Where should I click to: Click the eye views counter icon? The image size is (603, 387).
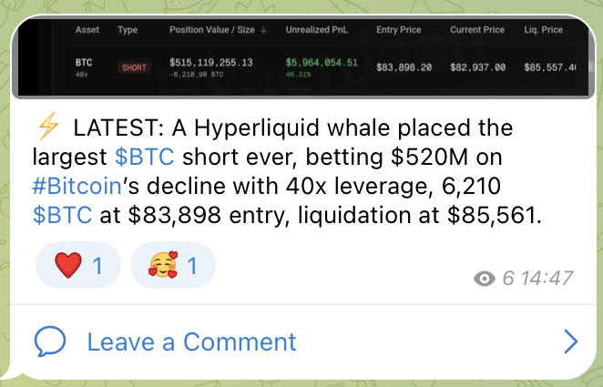pos(485,279)
